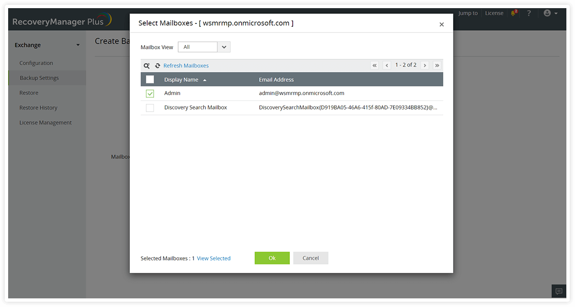
Task: Open Restore in the sidebar
Action: tap(29, 92)
